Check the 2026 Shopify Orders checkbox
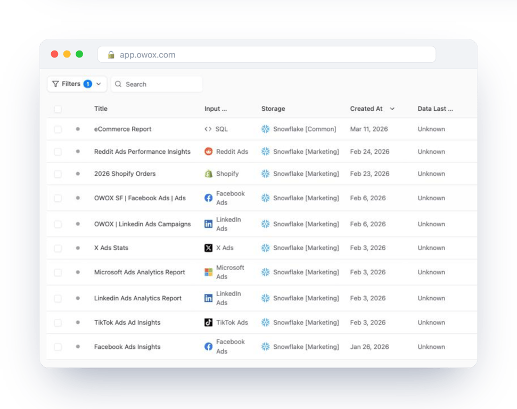This screenshot has width=517, height=409. point(58,174)
